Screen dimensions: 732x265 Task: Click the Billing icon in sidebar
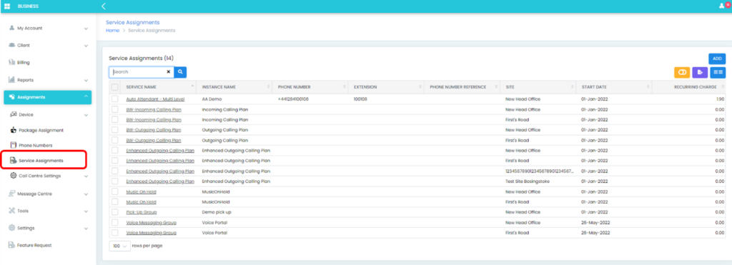pyautogui.click(x=12, y=62)
